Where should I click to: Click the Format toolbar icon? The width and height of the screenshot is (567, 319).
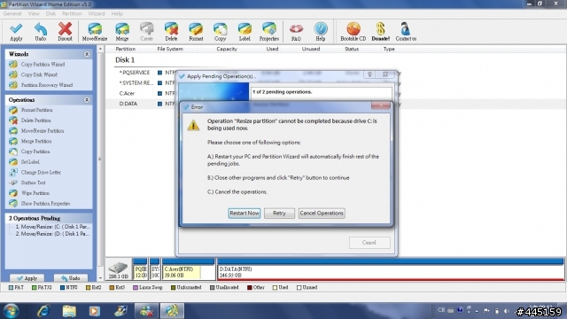tap(196, 32)
